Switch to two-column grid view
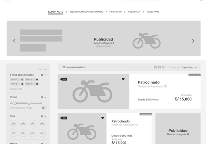The height and width of the screenshot is (144, 206). (159, 67)
